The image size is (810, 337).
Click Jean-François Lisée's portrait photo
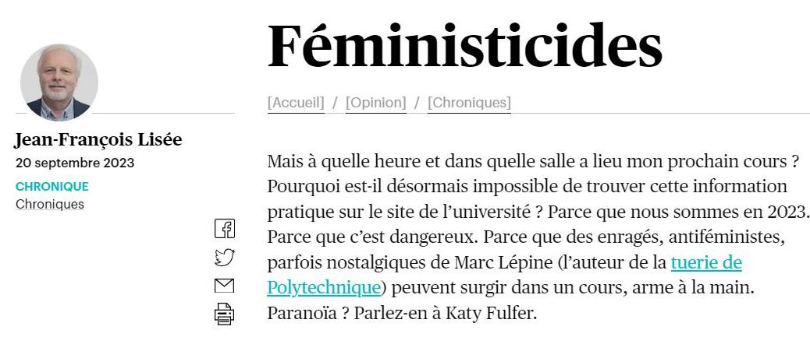pos(59,82)
